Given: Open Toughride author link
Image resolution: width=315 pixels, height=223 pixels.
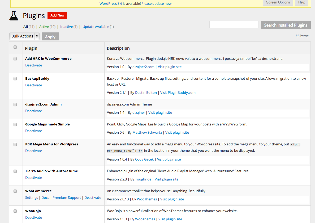Looking at the screenshot, I should tap(143, 179).
